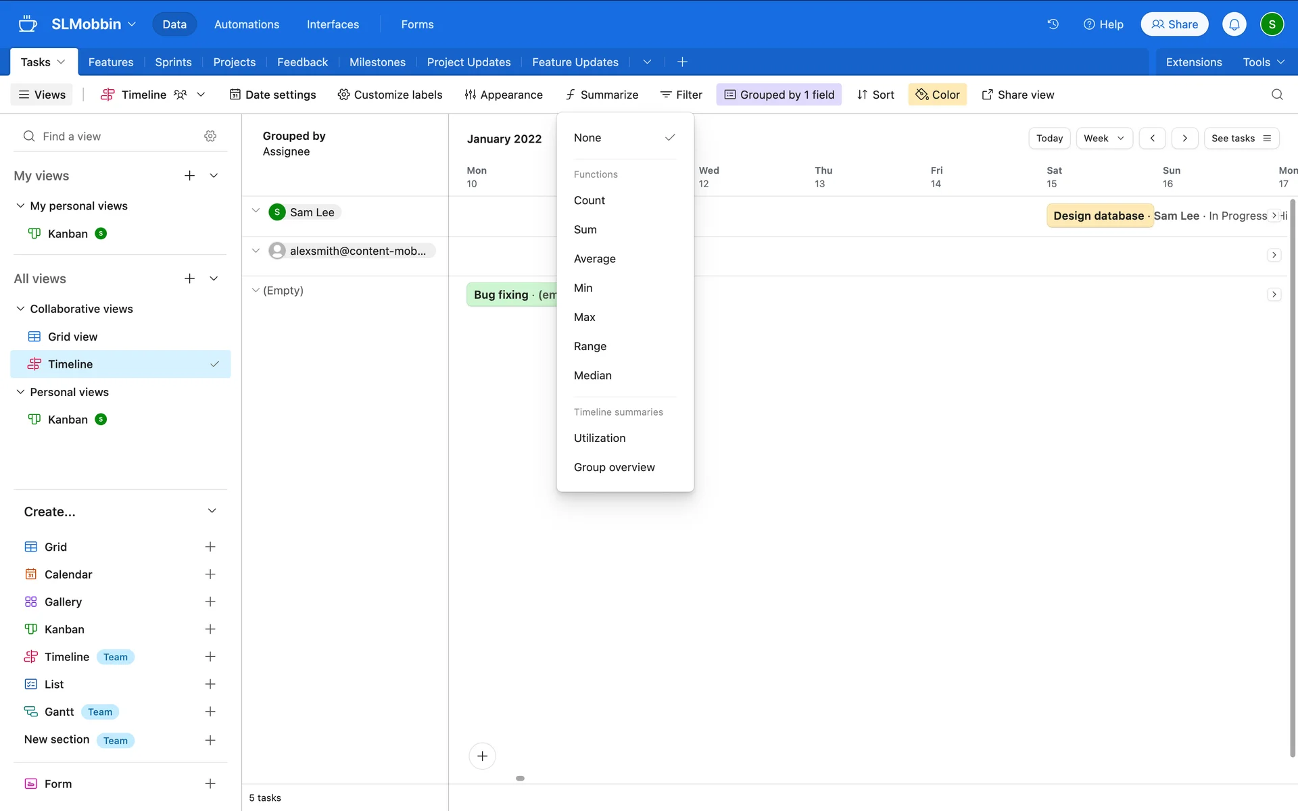Collapse the Sam Lee group

pos(256,211)
